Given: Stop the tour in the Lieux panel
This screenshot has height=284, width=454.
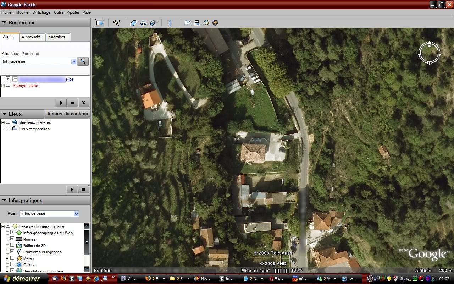Looking at the screenshot, I should (x=83, y=189).
